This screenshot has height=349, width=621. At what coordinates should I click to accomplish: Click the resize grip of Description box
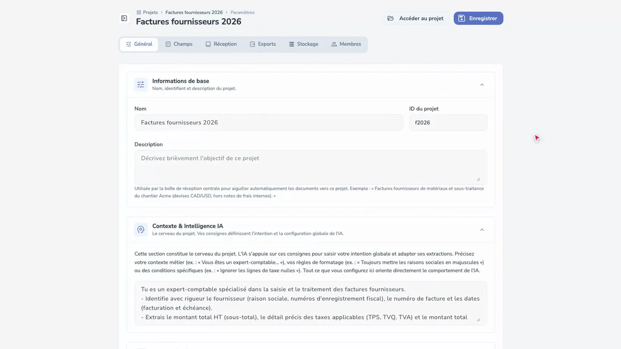pos(478,179)
